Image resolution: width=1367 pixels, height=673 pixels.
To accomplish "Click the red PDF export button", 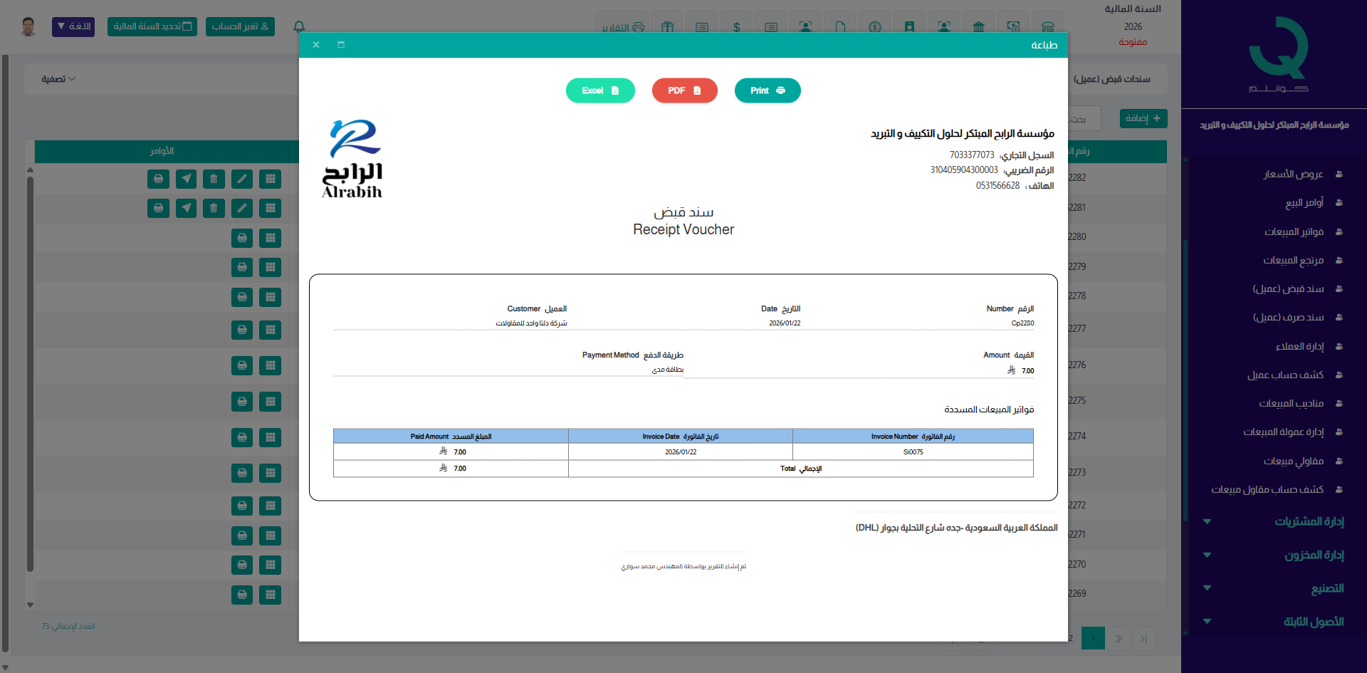I will point(684,90).
